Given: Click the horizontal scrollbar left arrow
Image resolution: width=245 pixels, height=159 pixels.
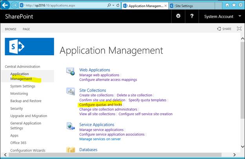Looking at the screenshot, I should pos(5,155).
